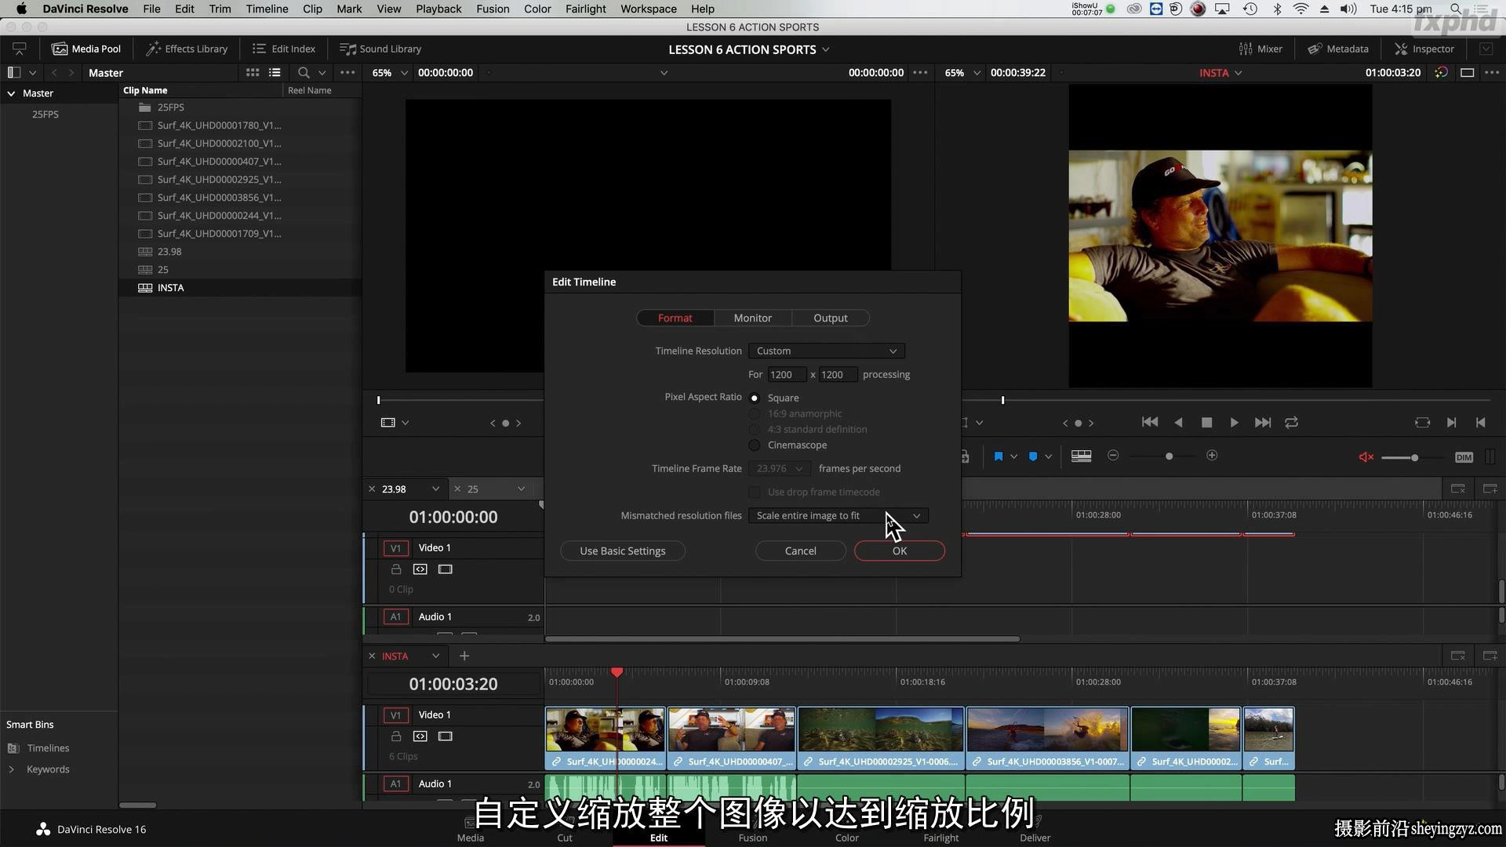Click the play button in timeline viewer
1506x847 pixels.
coord(1234,423)
